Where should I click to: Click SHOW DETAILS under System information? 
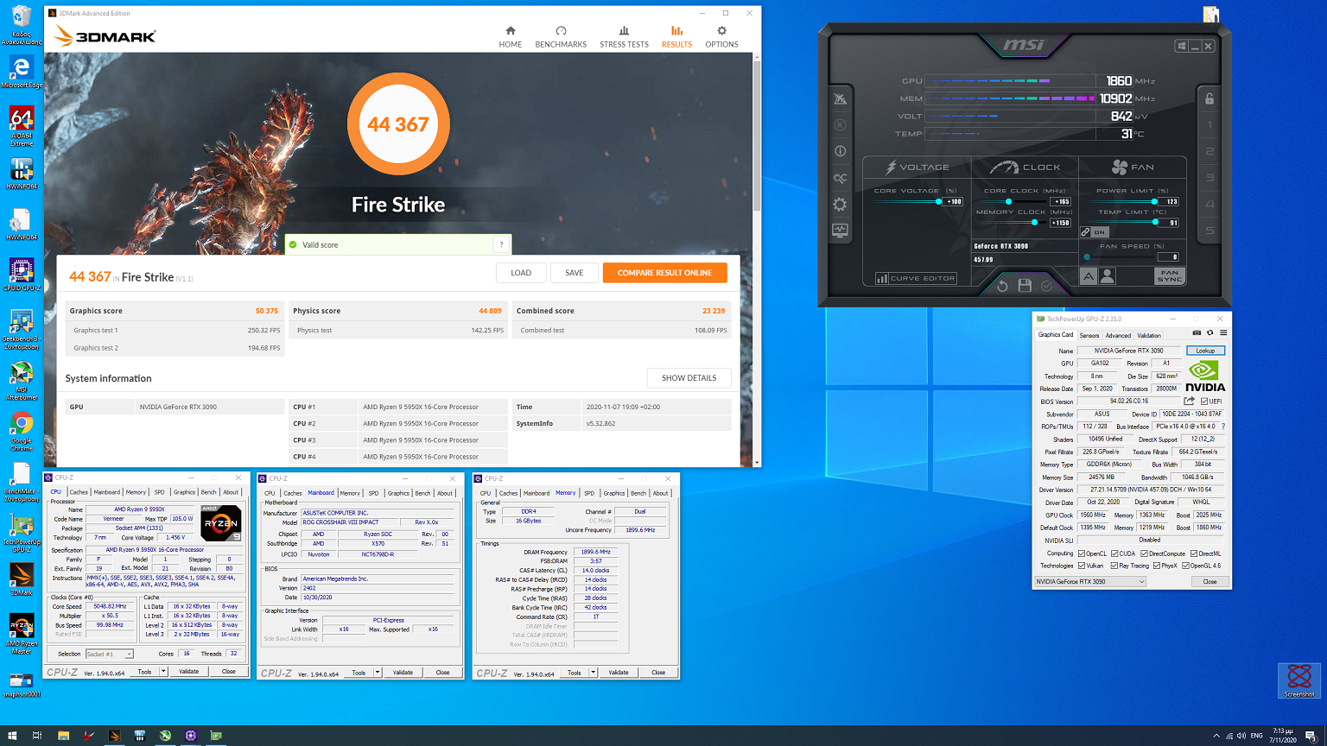click(689, 378)
